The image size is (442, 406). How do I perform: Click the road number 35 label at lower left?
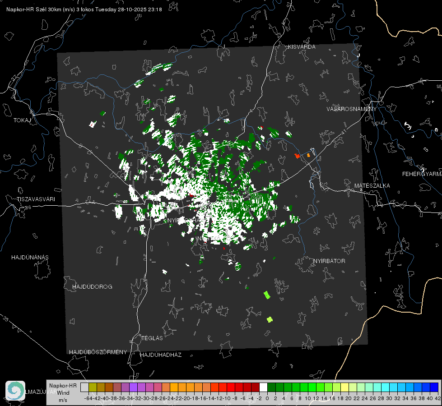[6, 319]
